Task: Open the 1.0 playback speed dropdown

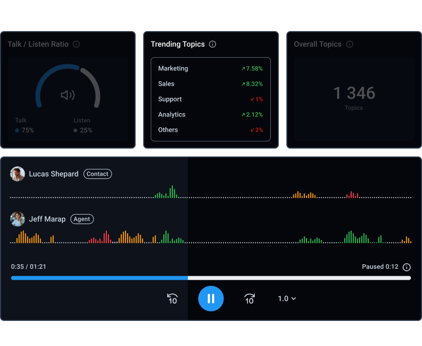Action: tap(287, 299)
